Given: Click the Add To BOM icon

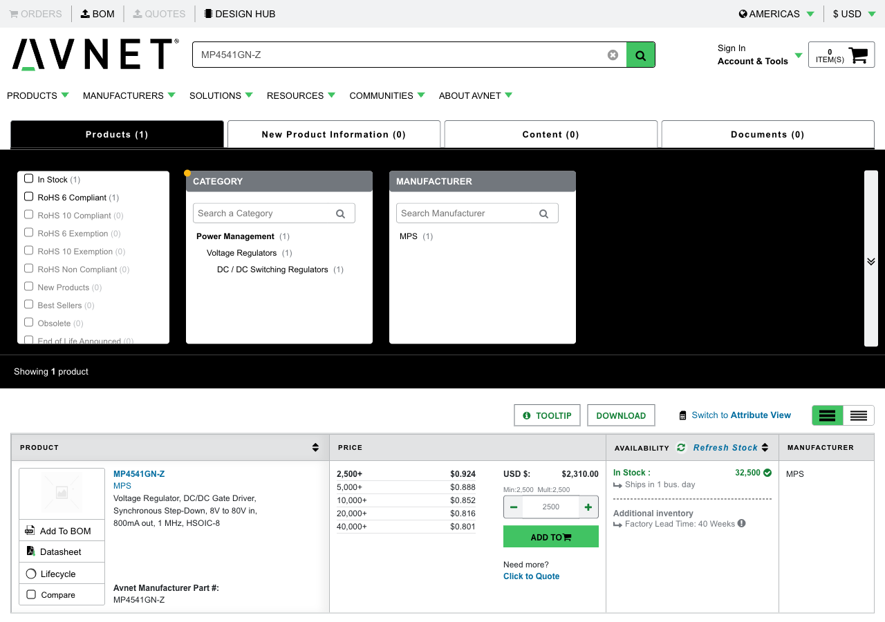Looking at the screenshot, I should click(30, 531).
